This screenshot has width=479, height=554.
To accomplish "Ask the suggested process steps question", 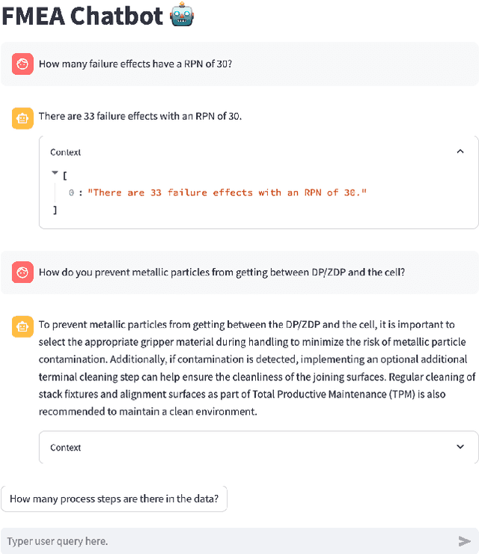I will point(114,499).
